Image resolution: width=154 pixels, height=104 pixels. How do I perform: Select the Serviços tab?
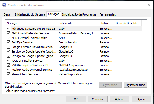[x=54, y=14]
